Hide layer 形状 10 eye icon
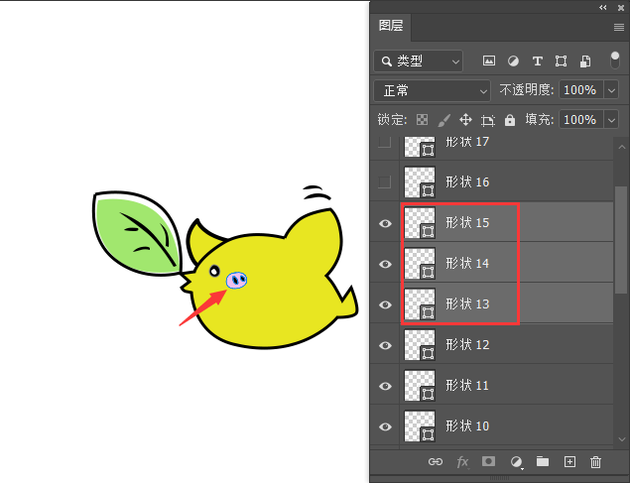Image resolution: width=630 pixels, height=483 pixels. click(385, 426)
